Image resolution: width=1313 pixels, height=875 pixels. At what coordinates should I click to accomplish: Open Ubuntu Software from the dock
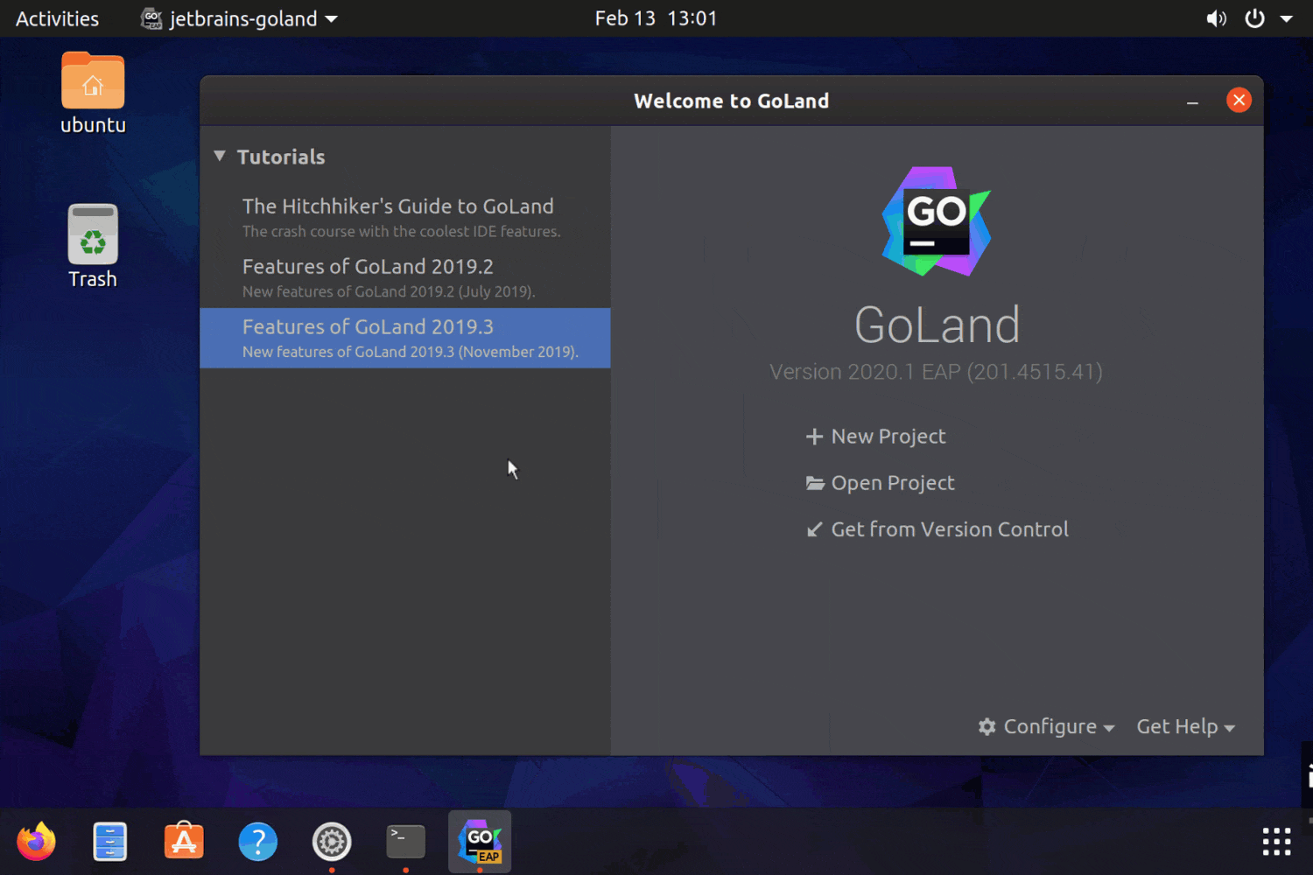click(184, 841)
